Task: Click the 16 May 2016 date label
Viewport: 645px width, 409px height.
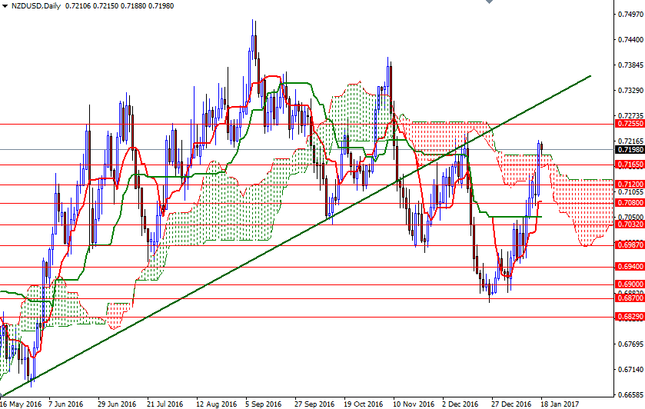Action: pos(21,404)
